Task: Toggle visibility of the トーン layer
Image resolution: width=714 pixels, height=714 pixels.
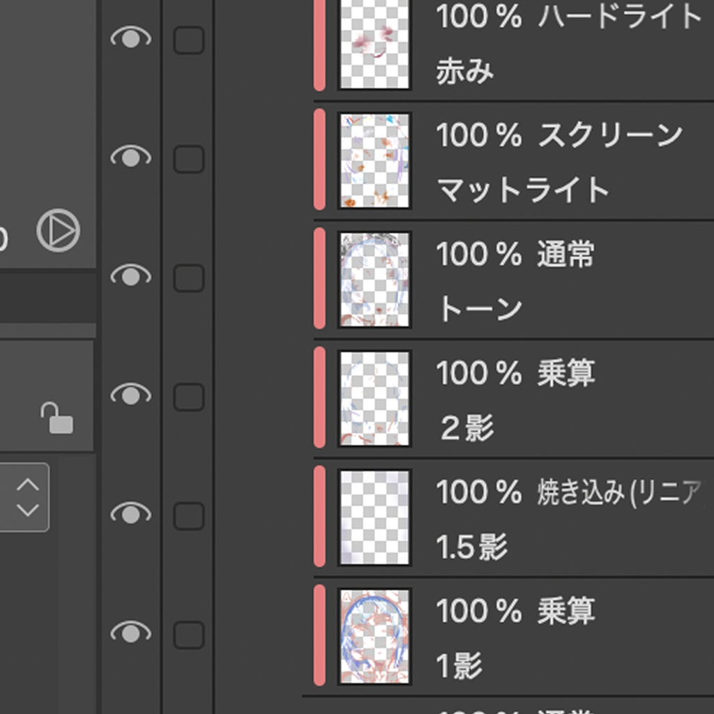Action: click(130, 277)
